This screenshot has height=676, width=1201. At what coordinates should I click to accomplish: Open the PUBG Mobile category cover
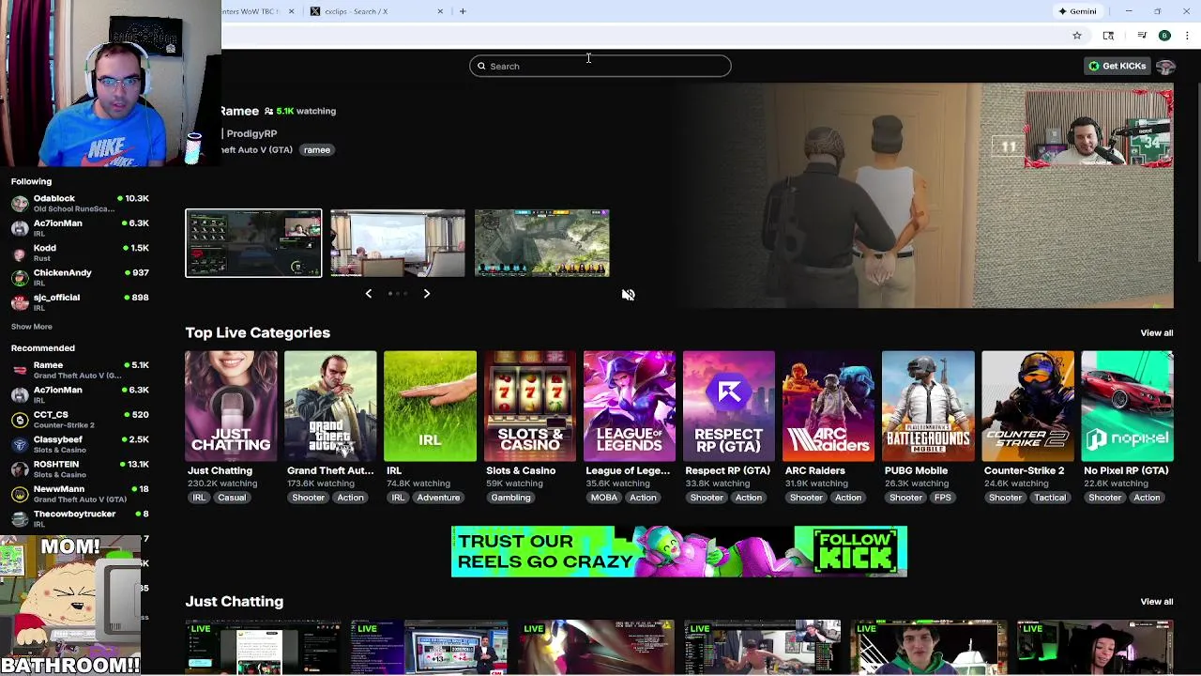[927, 406]
